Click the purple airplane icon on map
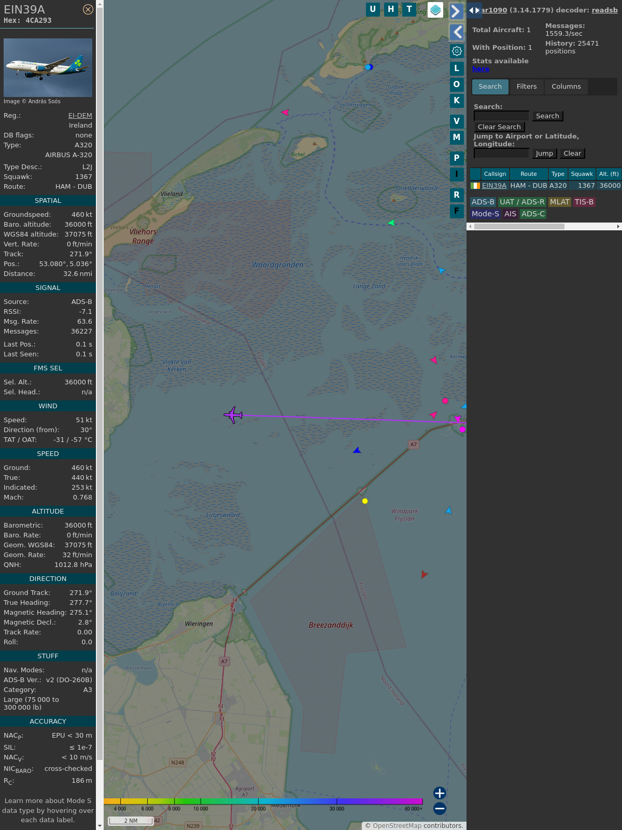This screenshot has height=830, width=622. click(233, 415)
